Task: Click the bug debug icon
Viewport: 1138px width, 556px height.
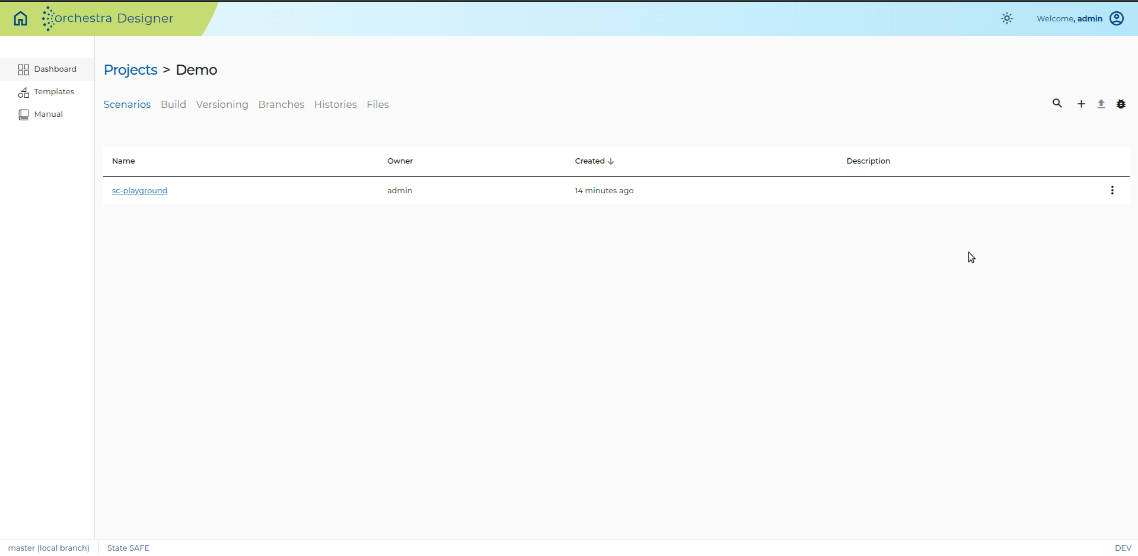Action: coord(1121,104)
